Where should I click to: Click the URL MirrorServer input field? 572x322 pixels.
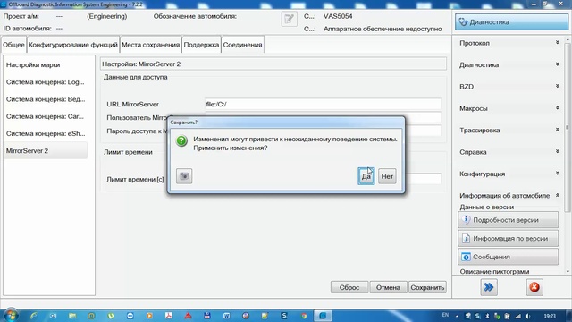[x=323, y=104]
